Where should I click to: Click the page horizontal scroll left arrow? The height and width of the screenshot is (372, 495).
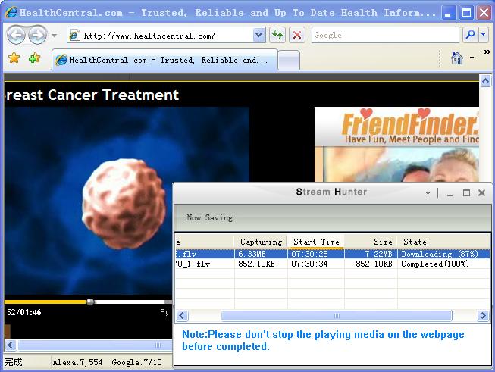pyautogui.click(x=11, y=345)
